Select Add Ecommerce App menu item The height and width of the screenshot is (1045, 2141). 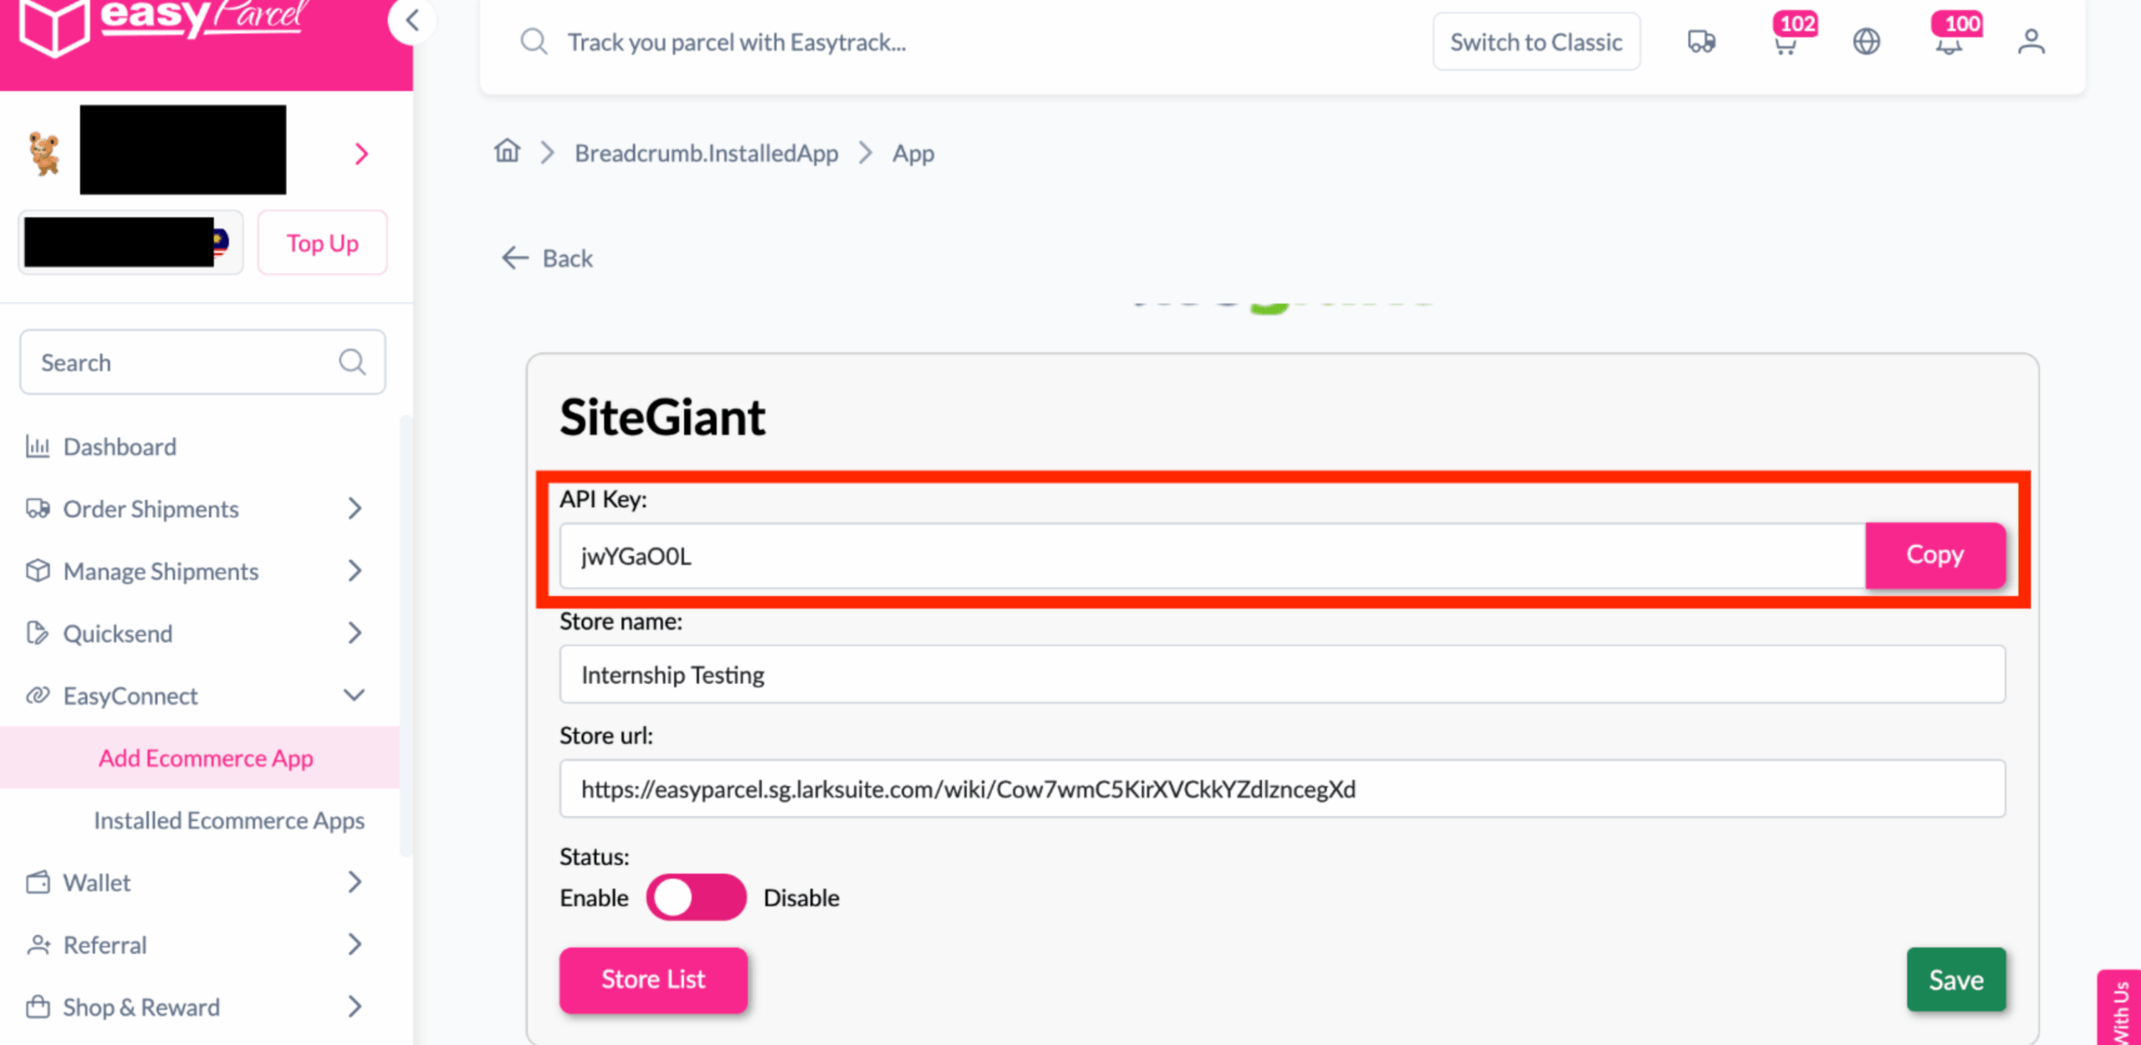click(206, 758)
